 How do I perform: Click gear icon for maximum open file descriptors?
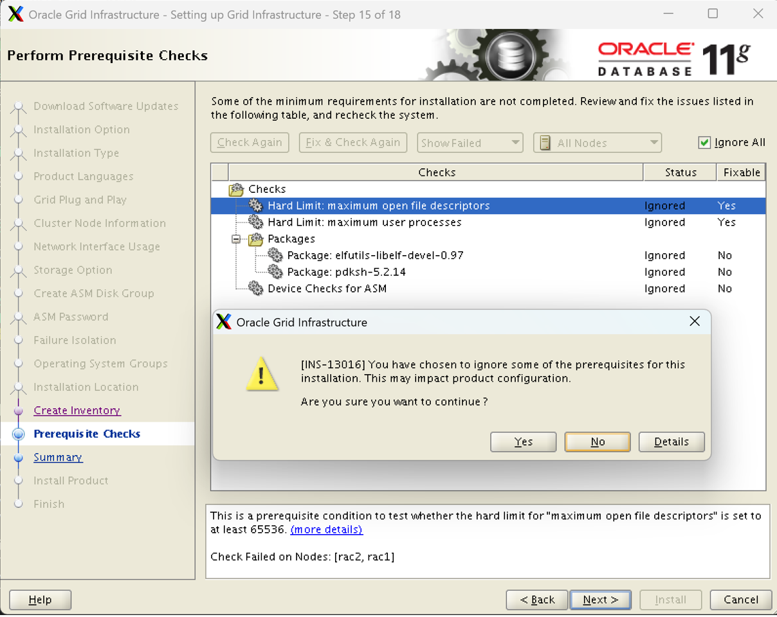[256, 206]
